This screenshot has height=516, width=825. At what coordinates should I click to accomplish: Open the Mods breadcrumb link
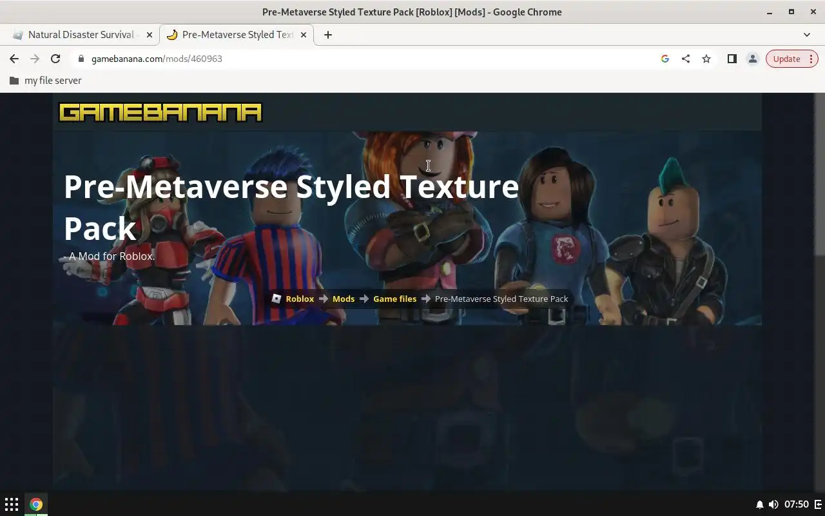pos(344,299)
